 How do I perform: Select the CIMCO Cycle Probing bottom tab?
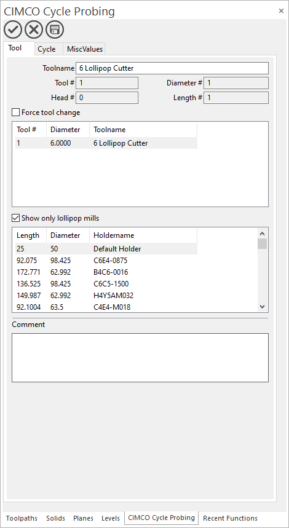pos(161,518)
